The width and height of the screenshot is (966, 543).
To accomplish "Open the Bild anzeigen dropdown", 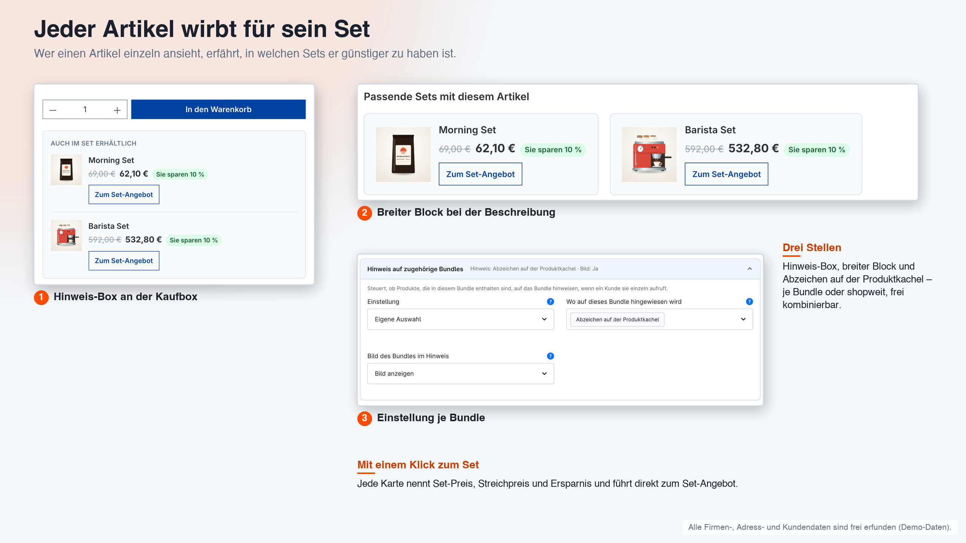I will click(460, 374).
